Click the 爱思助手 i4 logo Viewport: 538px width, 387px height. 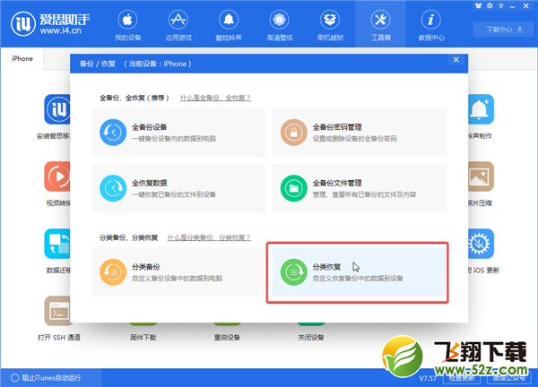[x=50, y=24]
